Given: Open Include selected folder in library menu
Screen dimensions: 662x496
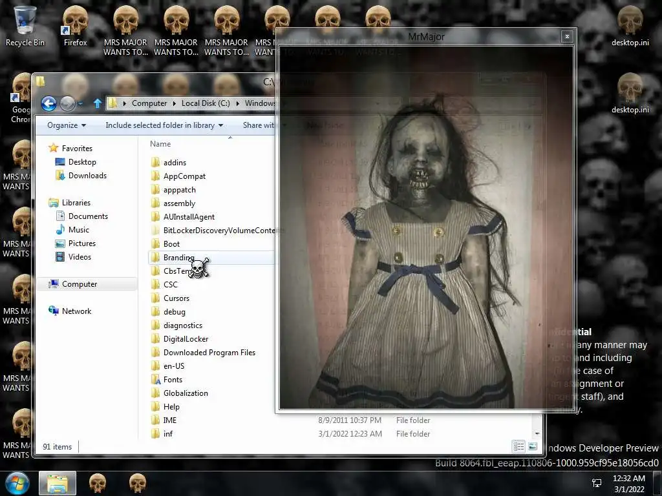Looking at the screenshot, I should [164, 125].
